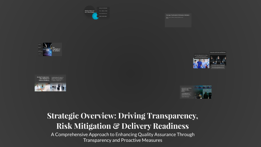Open the control-room 'Strategic Overview' slide
Image resolution: width=261 pixels, height=147 pixels.
196,92
